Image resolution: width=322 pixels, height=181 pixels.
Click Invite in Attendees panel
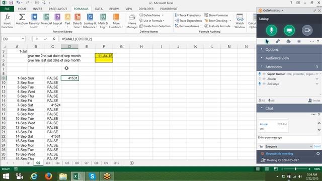tap(314, 101)
